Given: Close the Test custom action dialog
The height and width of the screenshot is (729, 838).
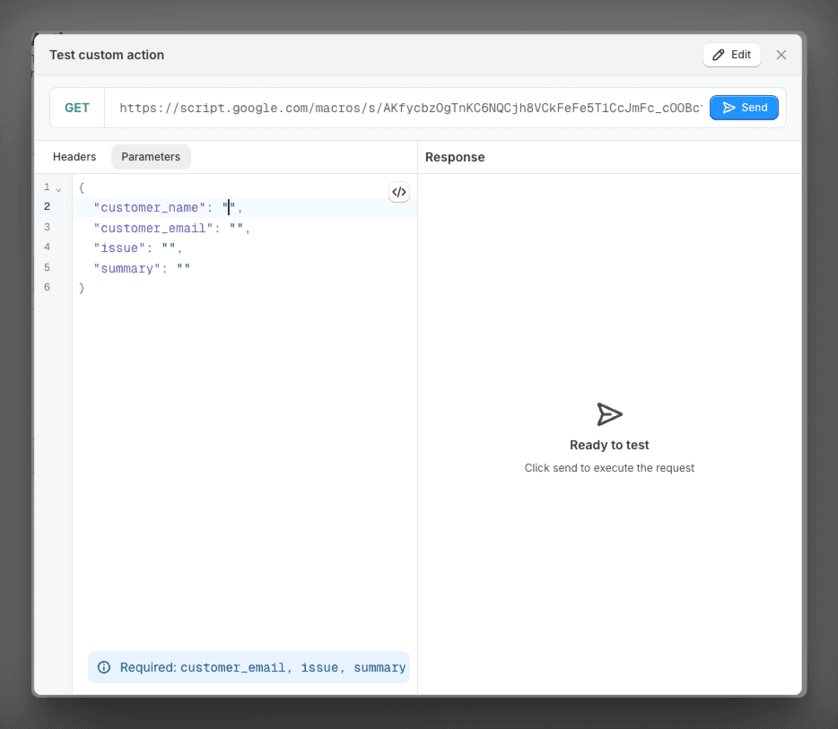Looking at the screenshot, I should click(x=781, y=55).
